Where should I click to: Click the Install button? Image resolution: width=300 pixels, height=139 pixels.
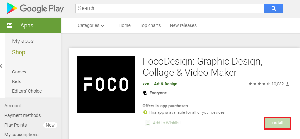coord(277,123)
